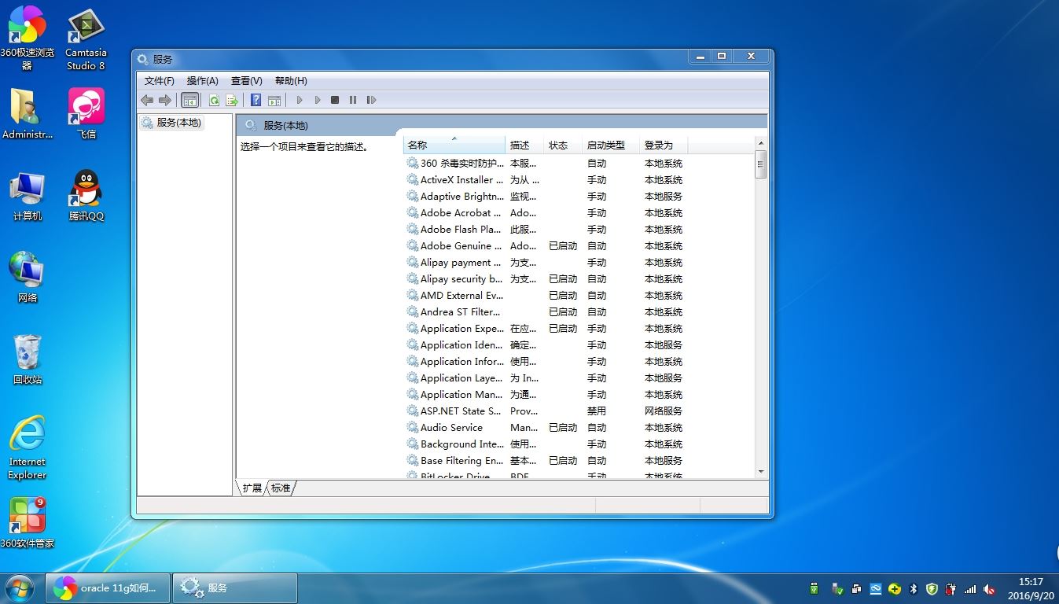The width and height of the screenshot is (1059, 604).
Task: Click the Export List toolbar icon
Action: click(x=232, y=100)
